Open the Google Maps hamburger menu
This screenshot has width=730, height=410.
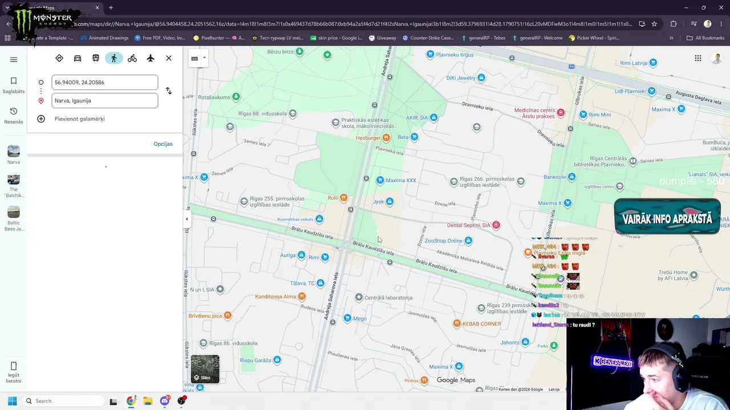tap(14, 59)
